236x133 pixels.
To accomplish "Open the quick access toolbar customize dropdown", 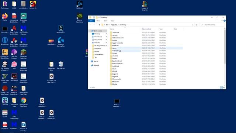I will pos(99,17).
